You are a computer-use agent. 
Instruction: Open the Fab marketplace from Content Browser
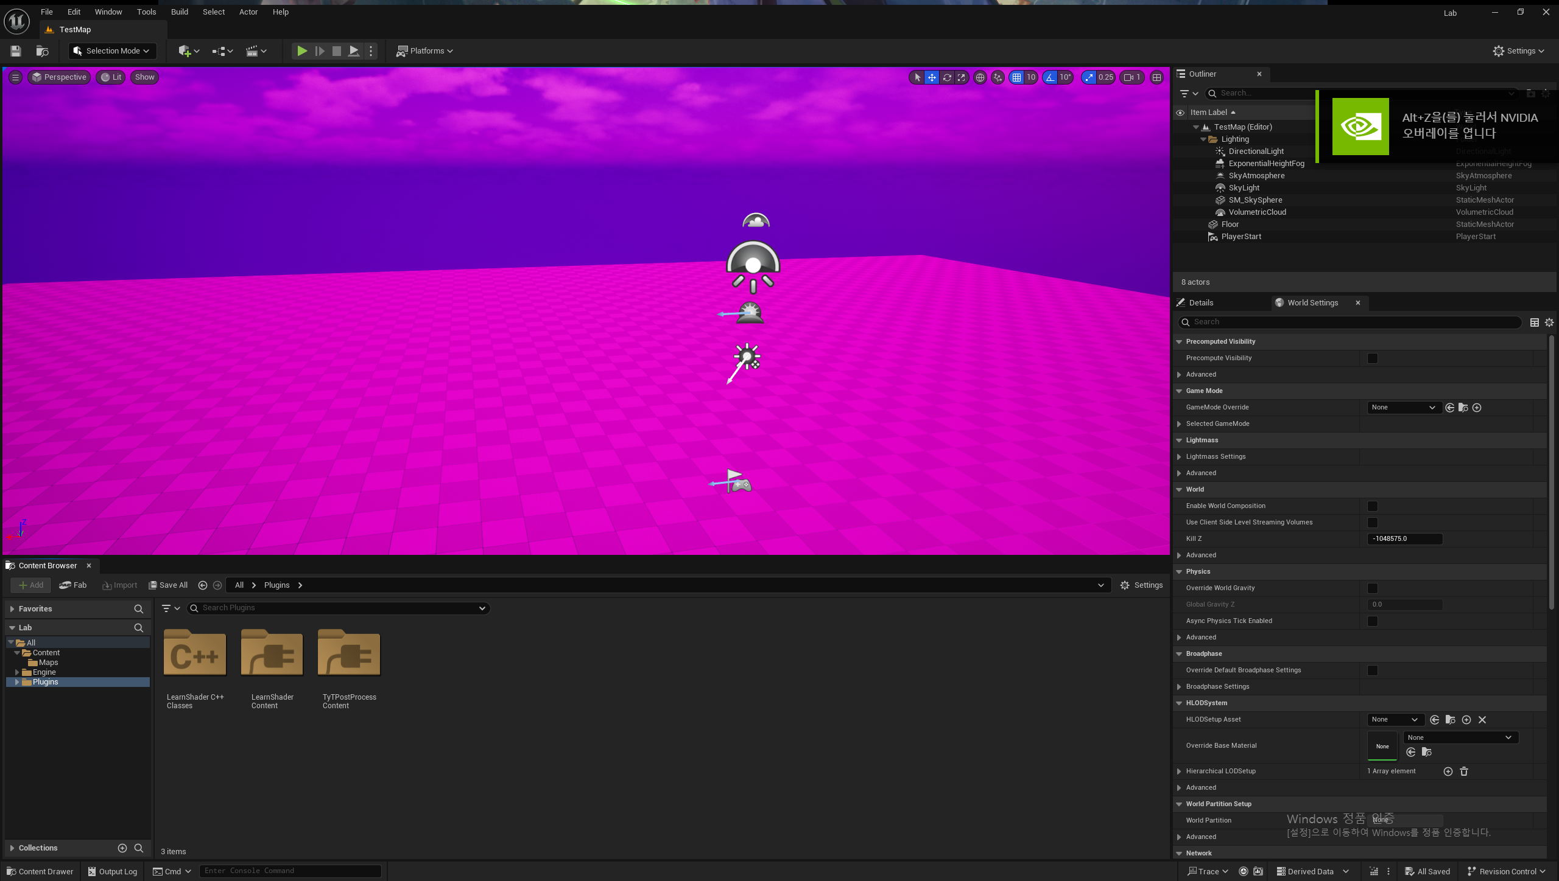(73, 585)
